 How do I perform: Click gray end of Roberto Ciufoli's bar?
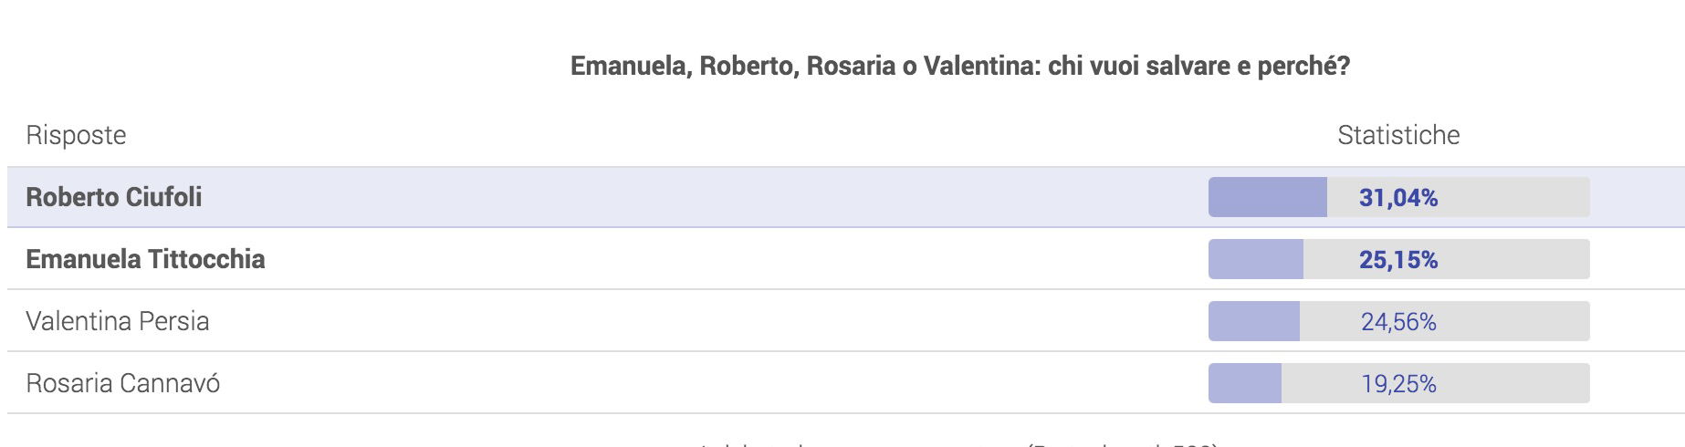pyautogui.click(x=1515, y=197)
